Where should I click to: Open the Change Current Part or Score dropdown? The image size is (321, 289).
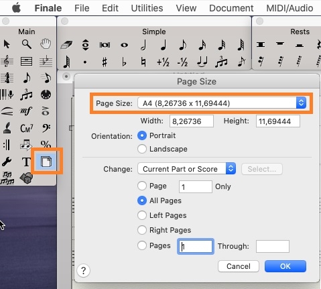pos(186,169)
